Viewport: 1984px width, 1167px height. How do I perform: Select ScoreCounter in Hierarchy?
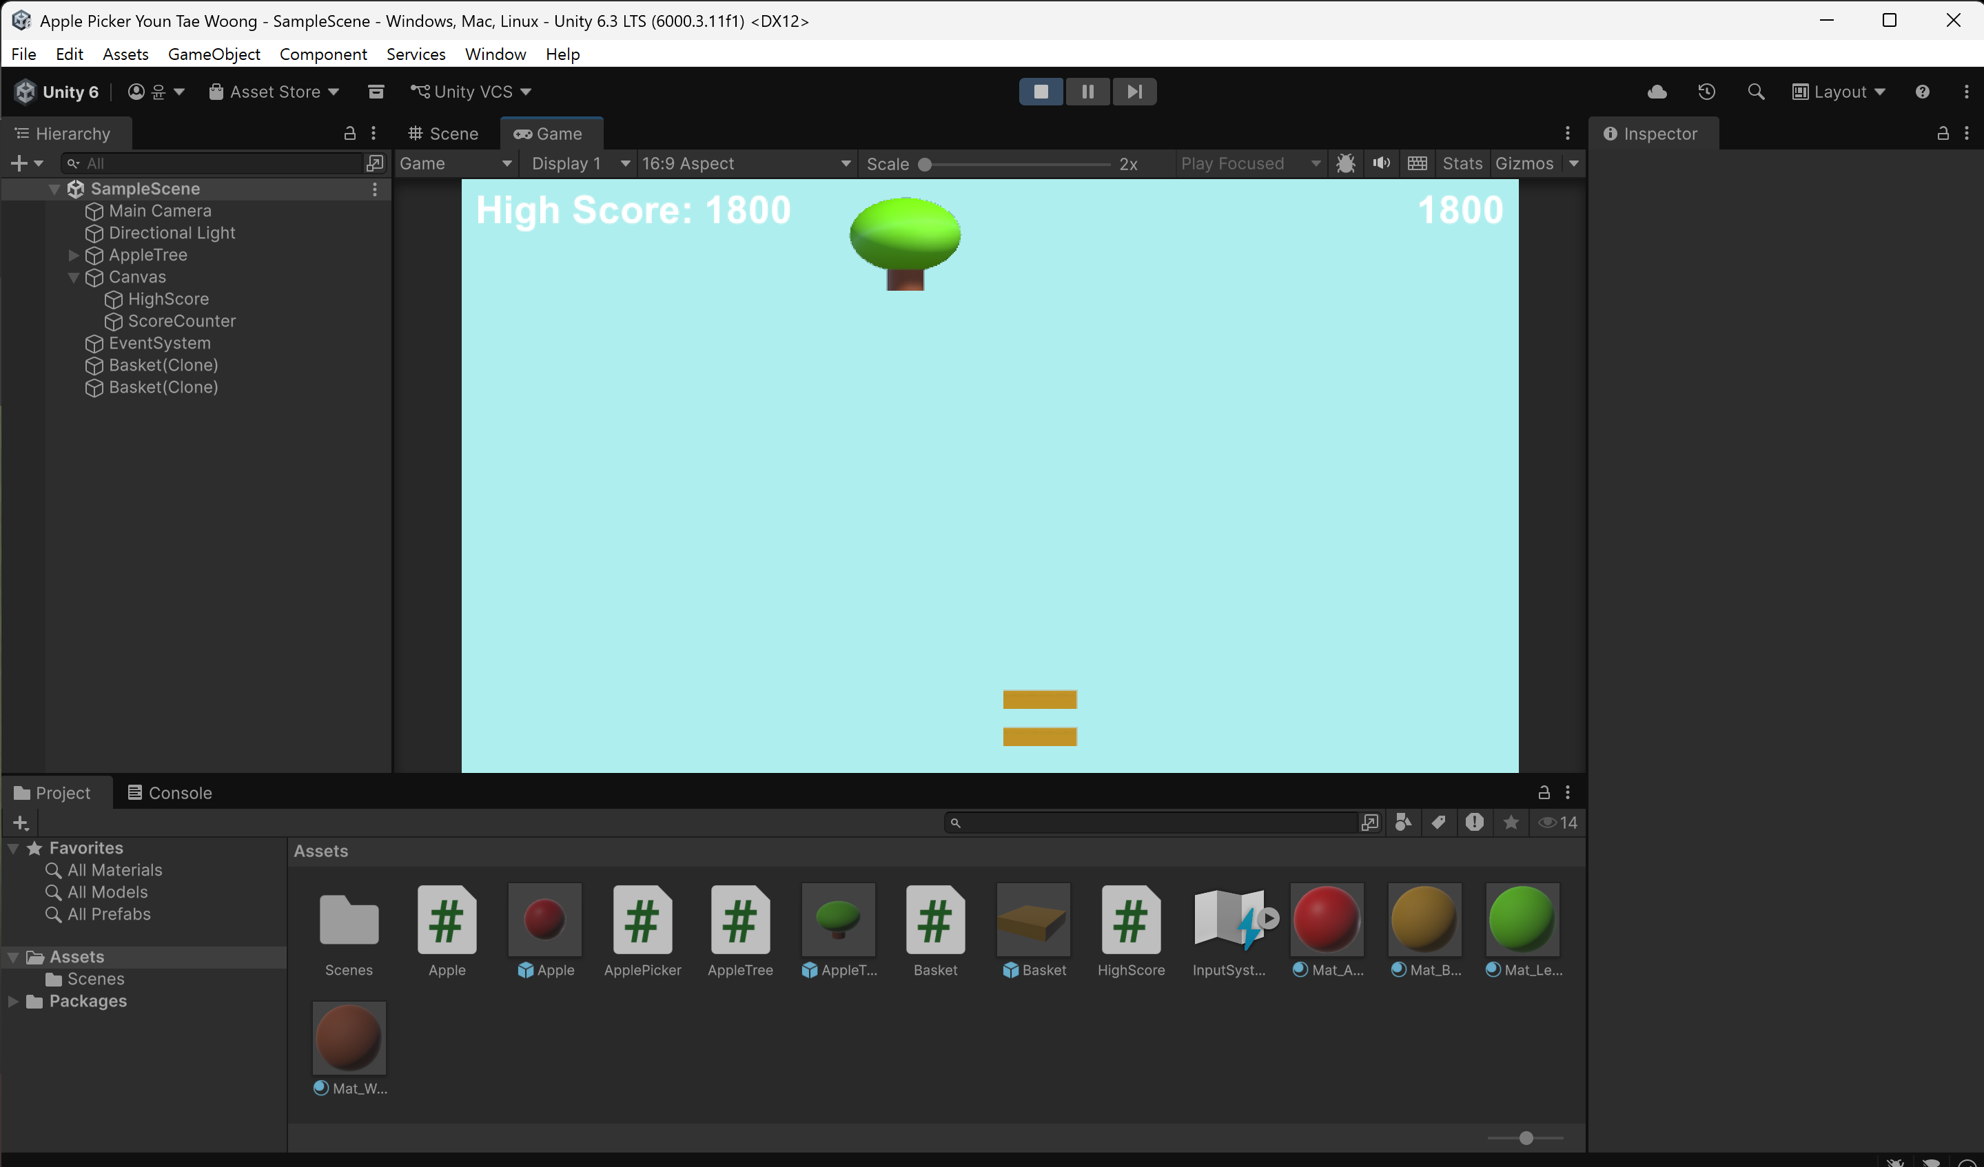click(x=182, y=321)
